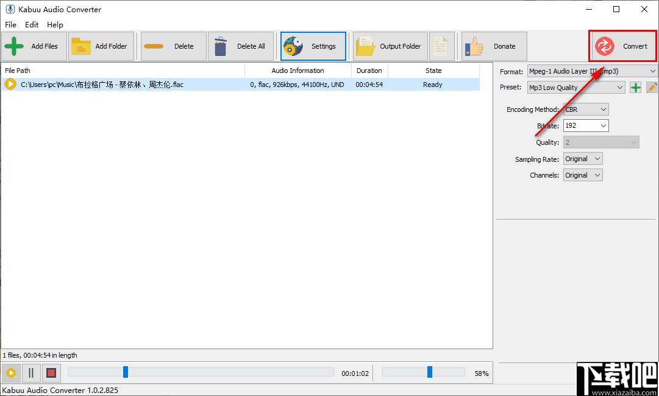
Task: Click the playback time 00:01:02
Action: click(355, 373)
